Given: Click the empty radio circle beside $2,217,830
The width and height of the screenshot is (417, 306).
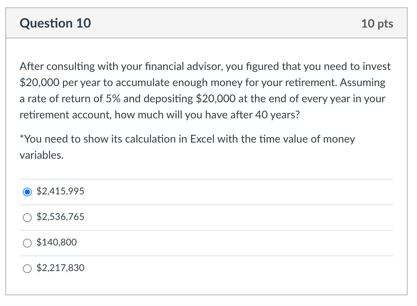Looking at the screenshot, I should coord(27,268).
